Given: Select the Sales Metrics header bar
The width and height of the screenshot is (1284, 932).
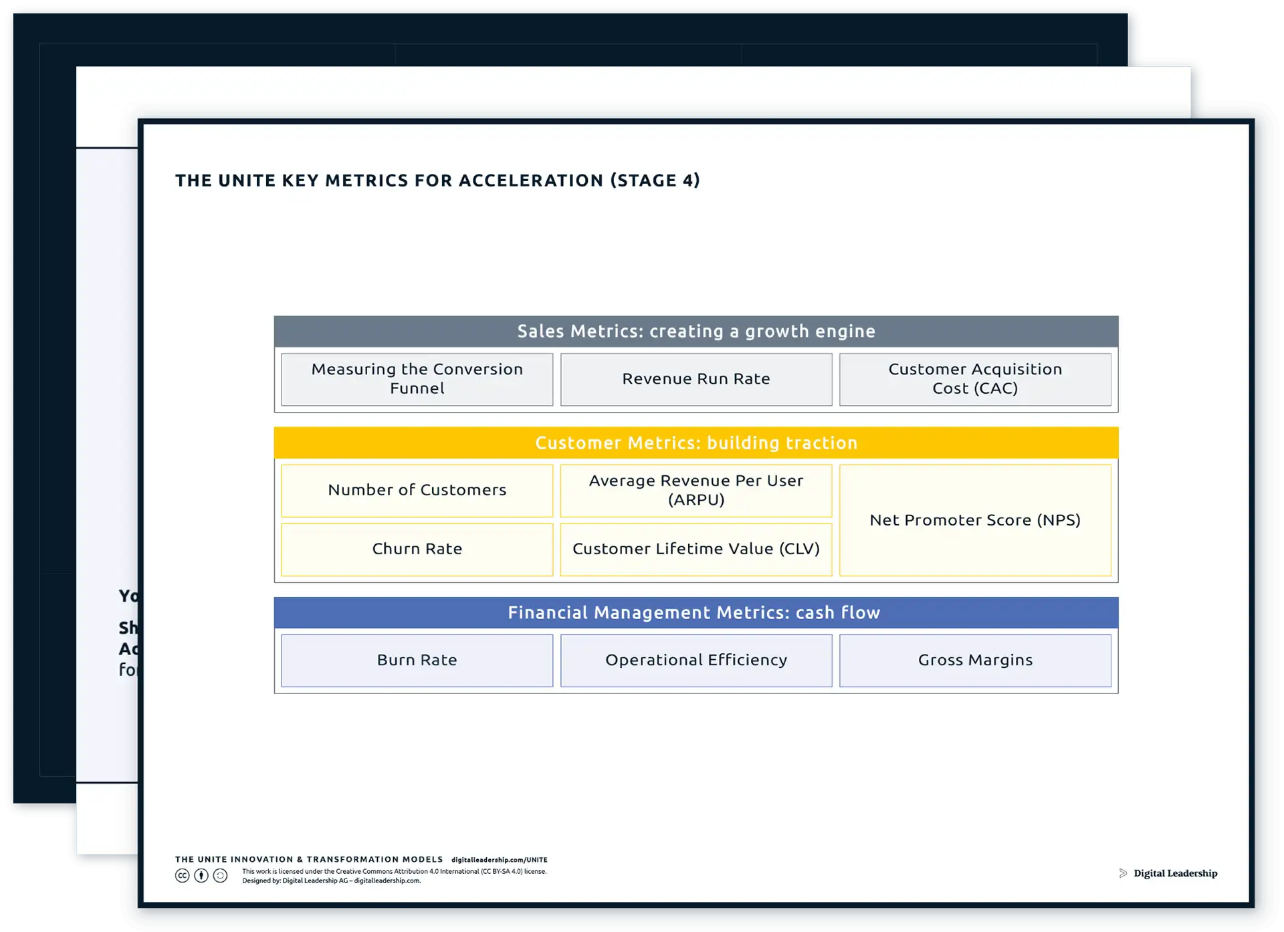Looking at the screenshot, I should pyautogui.click(x=696, y=331).
